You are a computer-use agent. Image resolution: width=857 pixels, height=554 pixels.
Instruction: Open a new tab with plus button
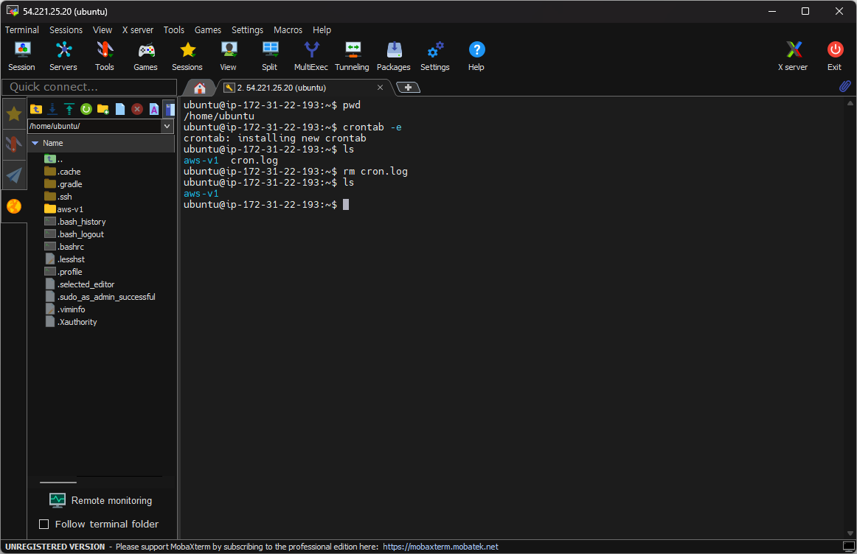click(408, 88)
